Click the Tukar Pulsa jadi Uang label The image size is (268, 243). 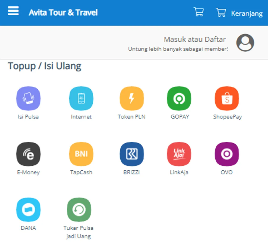tap(79, 232)
